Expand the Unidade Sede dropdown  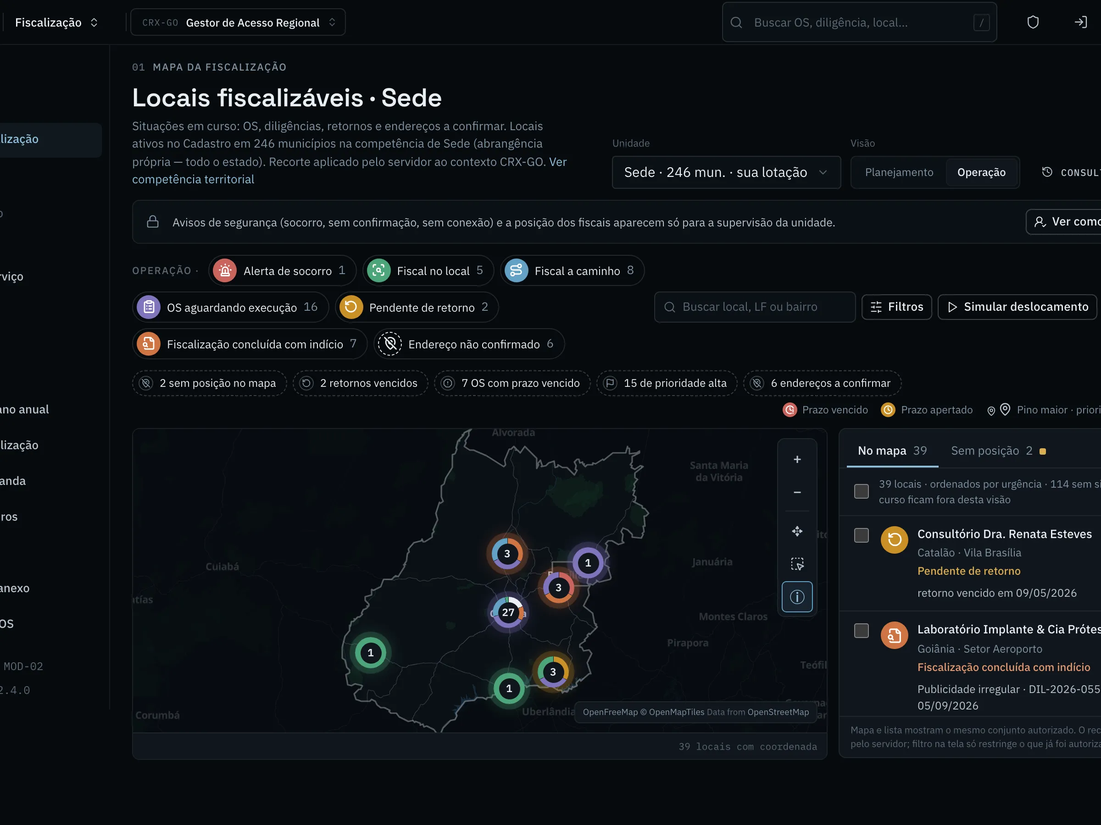pyautogui.click(x=726, y=172)
